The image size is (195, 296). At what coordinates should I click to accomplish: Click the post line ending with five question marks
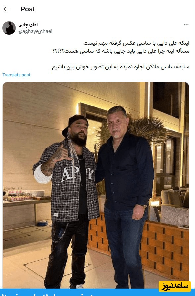click(x=121, y=51)
